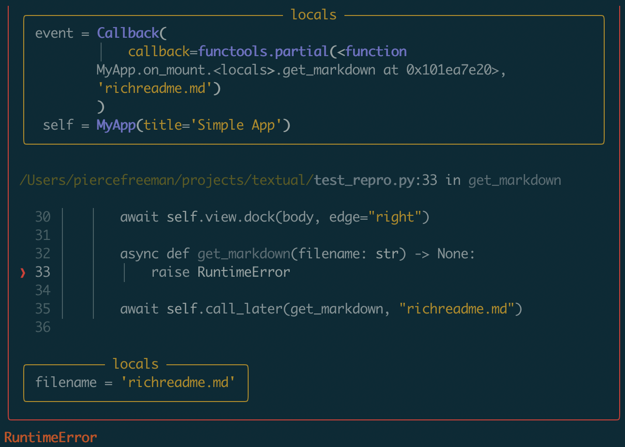Click 'raise RuntimeError' statement

pyautogui.click(x=221, y=272)
